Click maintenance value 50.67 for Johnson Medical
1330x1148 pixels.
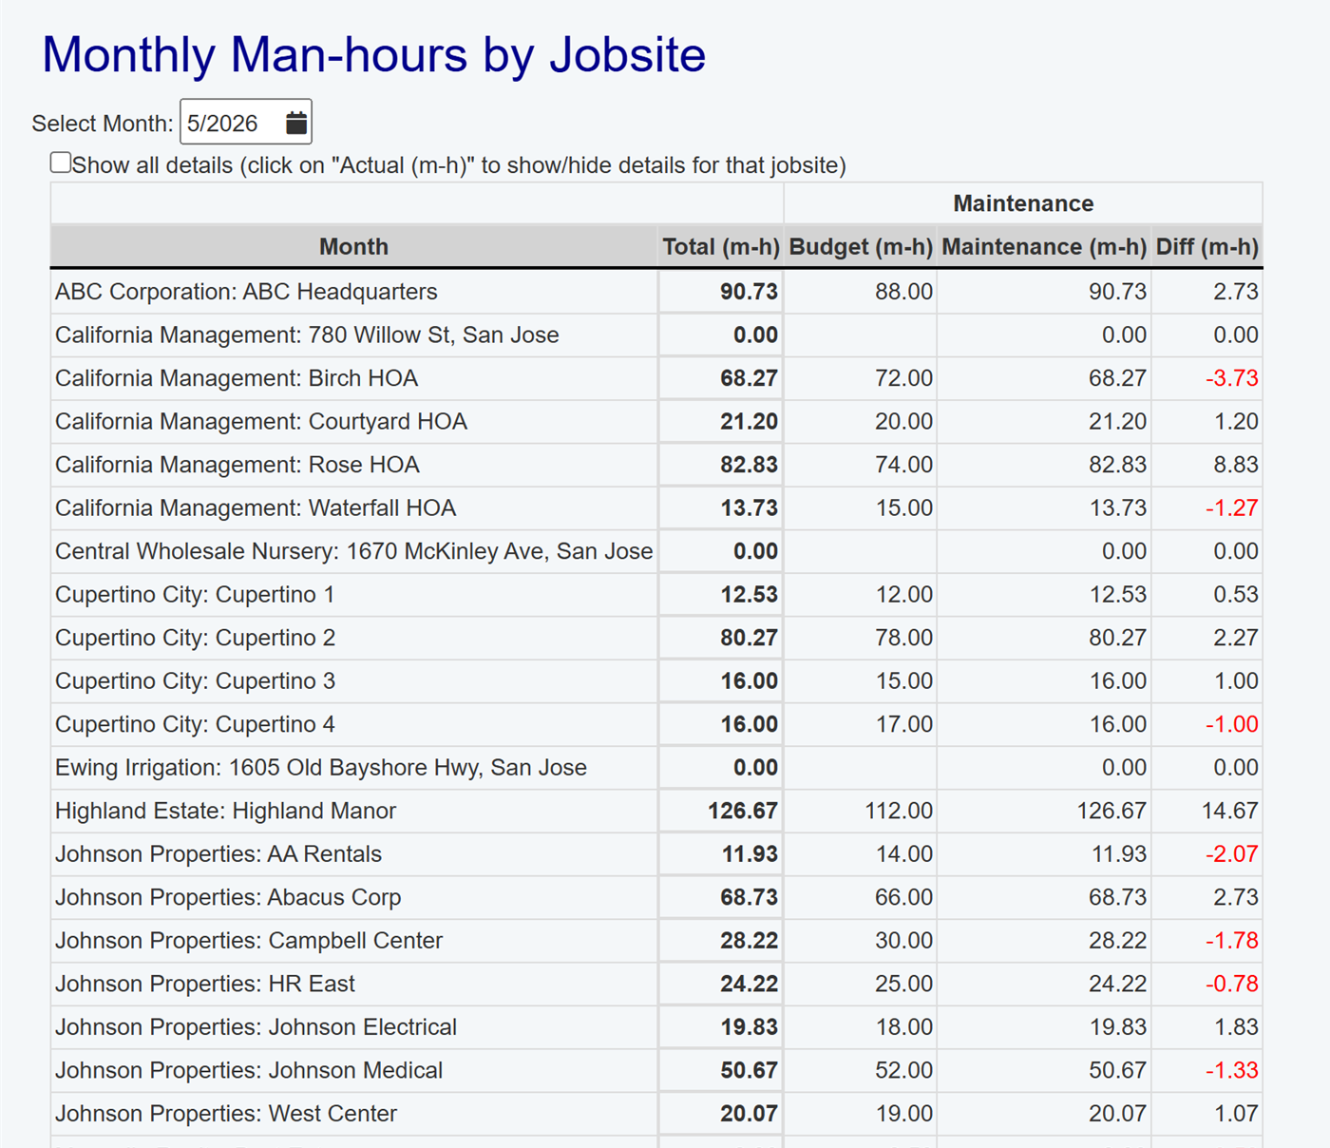tap(1117, 1070)
